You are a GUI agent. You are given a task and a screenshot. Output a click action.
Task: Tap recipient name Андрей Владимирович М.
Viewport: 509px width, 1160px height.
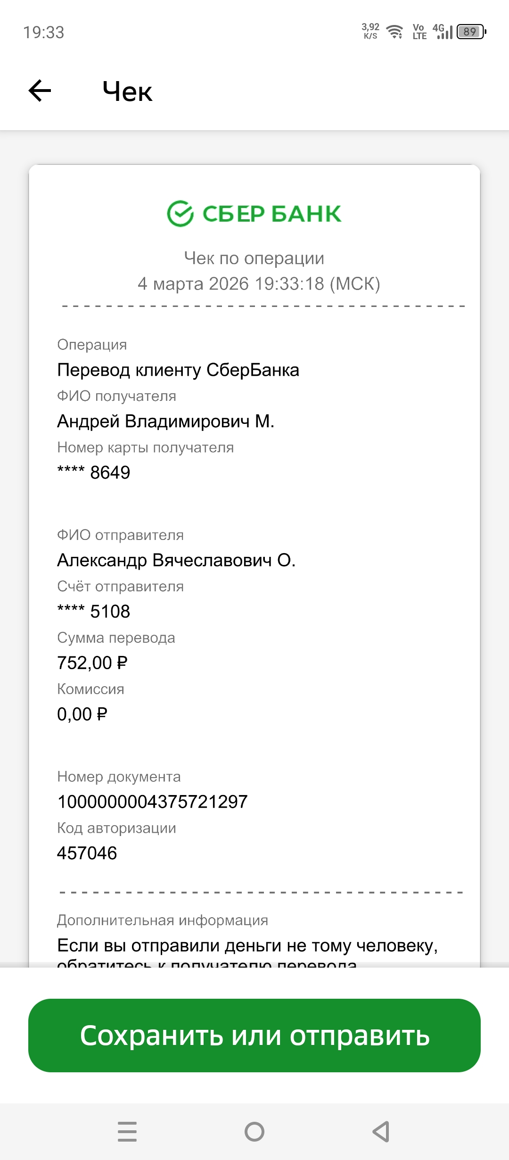(165, 421)
